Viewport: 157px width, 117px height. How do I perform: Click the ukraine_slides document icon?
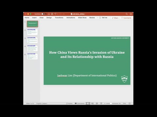[72, 14]
